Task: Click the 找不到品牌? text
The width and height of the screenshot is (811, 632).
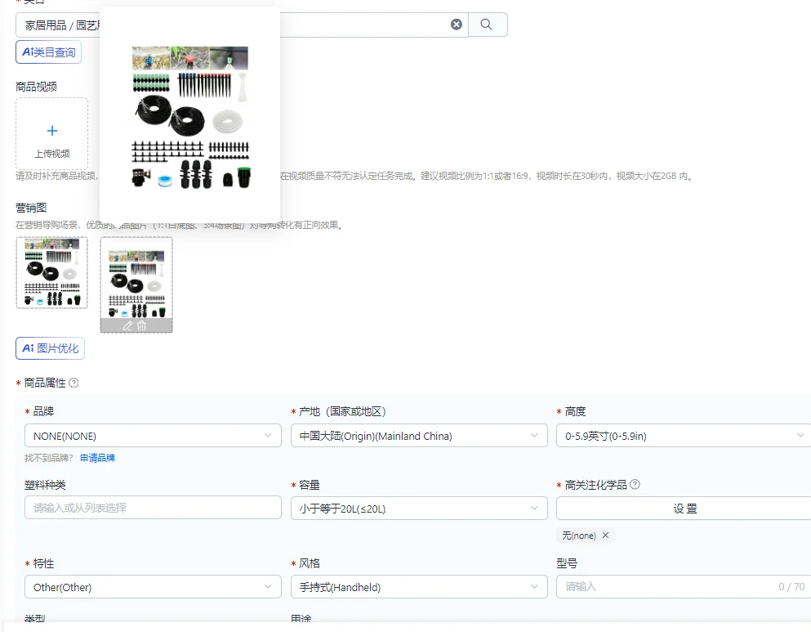Action: 49,458
